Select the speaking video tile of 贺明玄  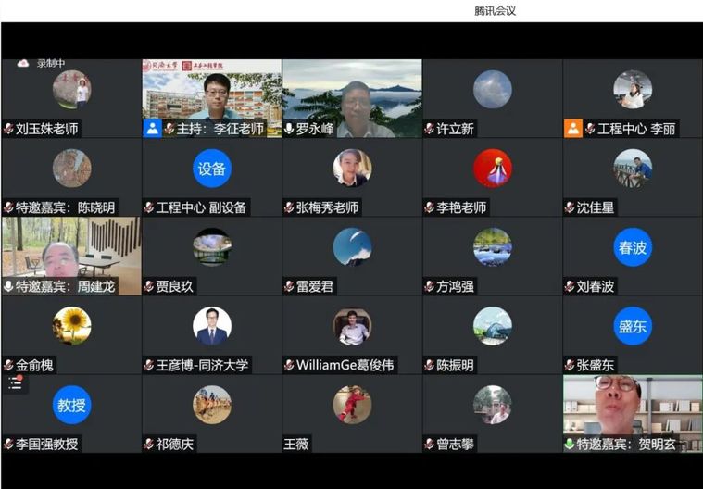click(633, 414)
